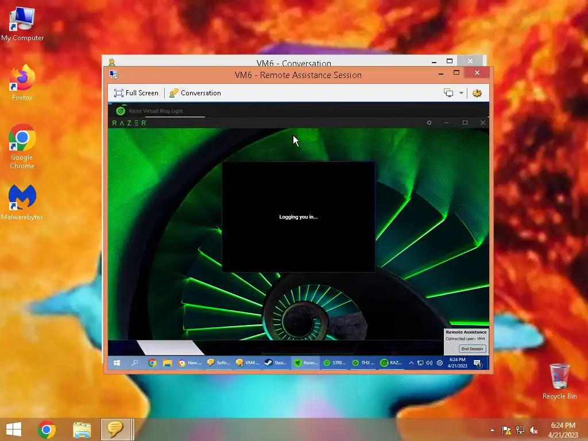The image size is (588, 441).
Task: Click the Action Center flag tray icon
Action: 506,430
